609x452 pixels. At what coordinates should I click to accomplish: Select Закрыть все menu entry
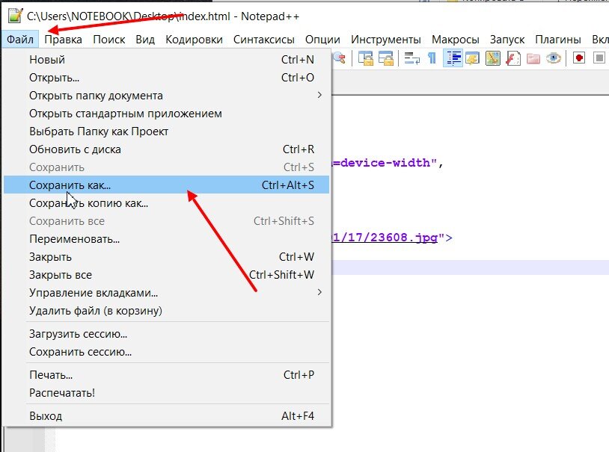click(x=166, y=275)
